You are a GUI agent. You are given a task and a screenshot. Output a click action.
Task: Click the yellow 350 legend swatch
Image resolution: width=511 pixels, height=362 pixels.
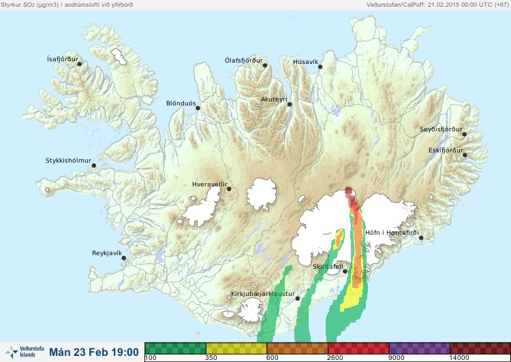click(236, 348)
